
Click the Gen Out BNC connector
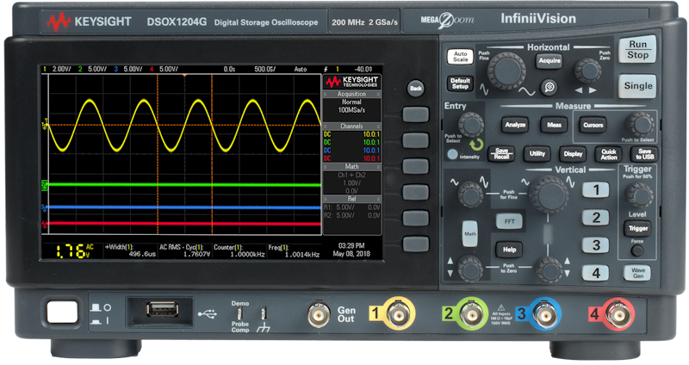319,314
